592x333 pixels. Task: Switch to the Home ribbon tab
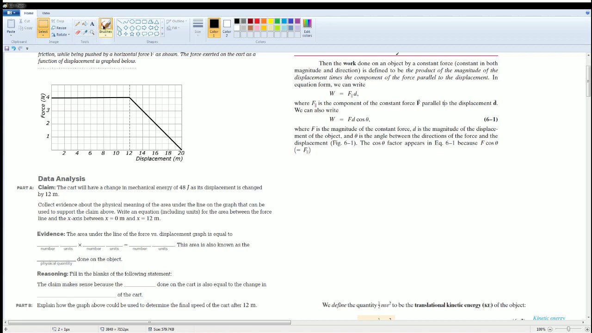[29, 13]
